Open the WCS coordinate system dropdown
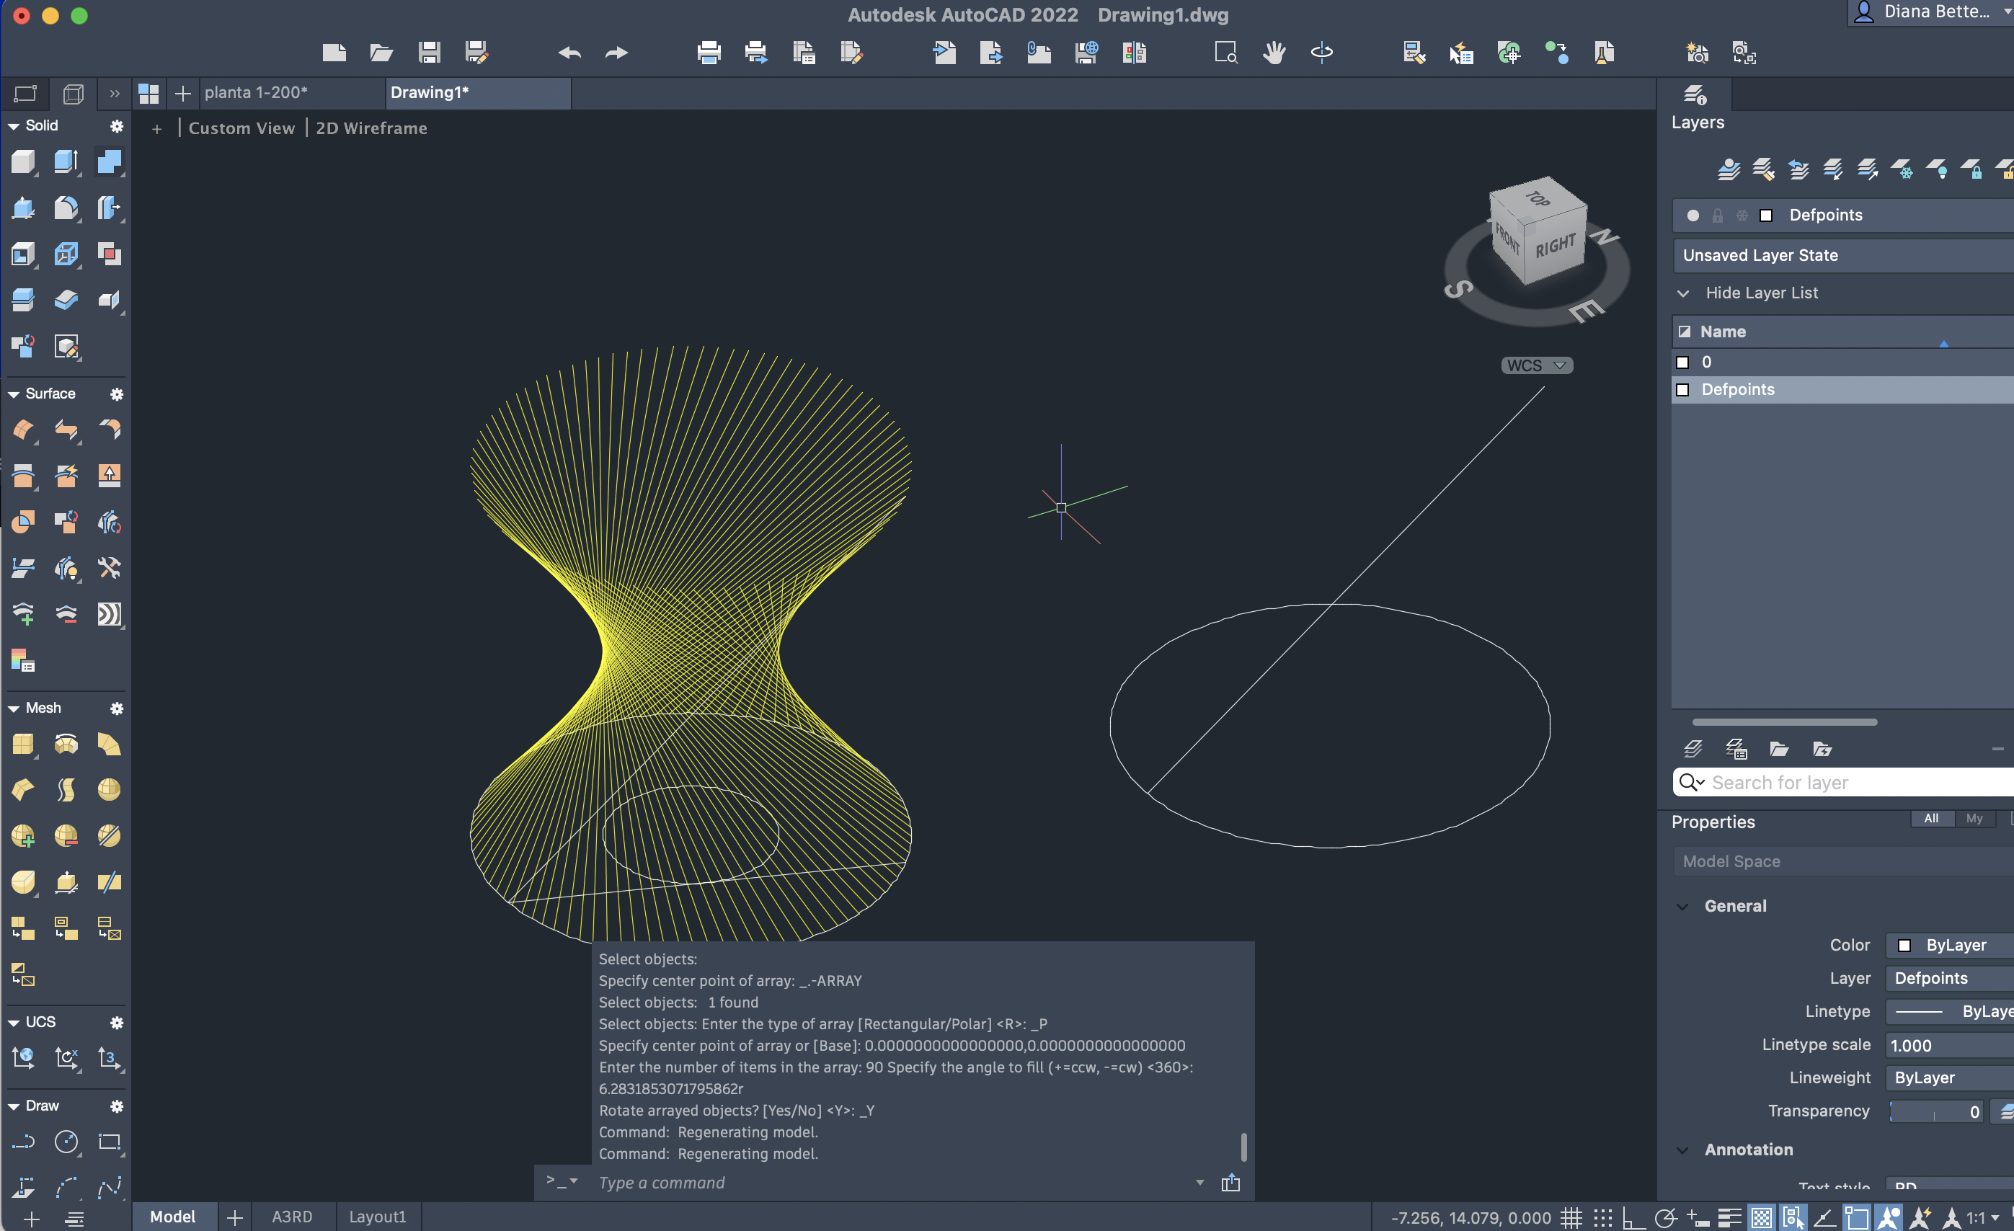 (x=1537, y=365)
